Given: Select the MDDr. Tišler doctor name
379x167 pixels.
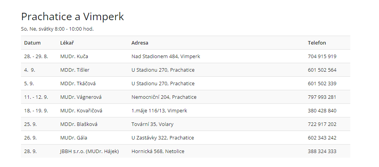Looking at the screenshot, I should (75, 70).
